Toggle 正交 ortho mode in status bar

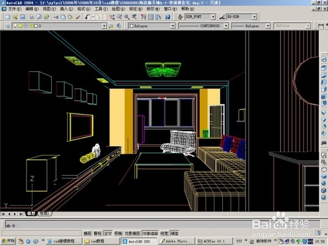(108, 233)
